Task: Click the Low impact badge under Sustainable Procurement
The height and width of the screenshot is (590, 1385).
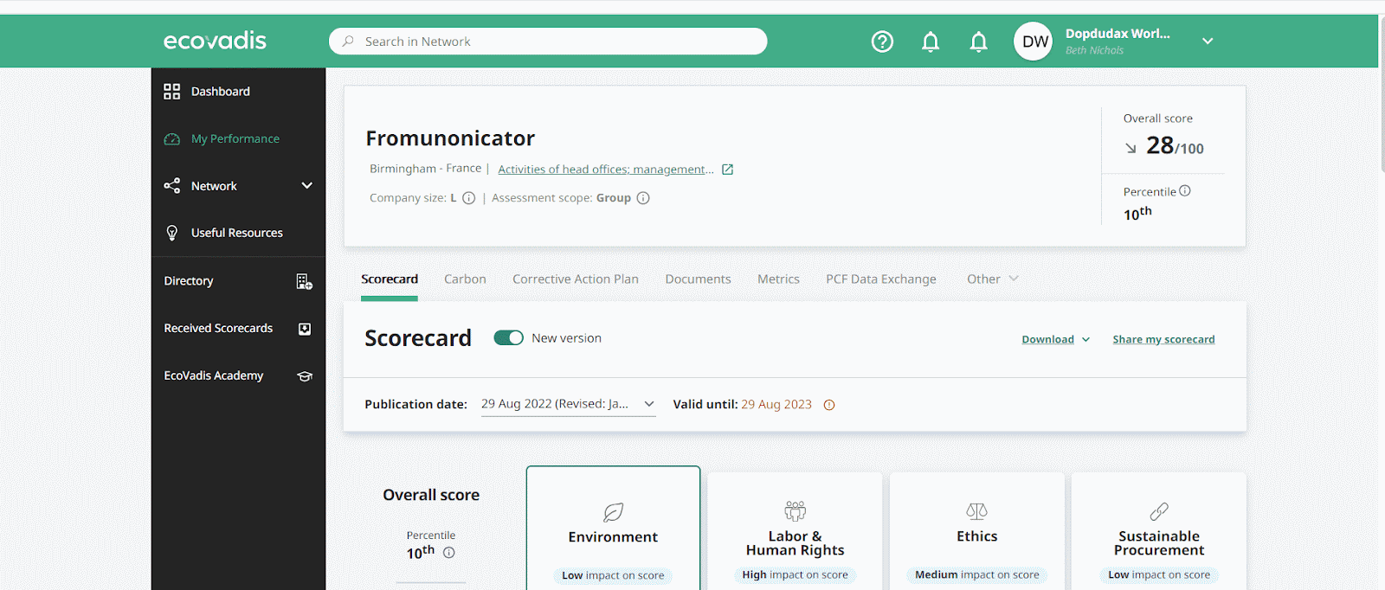Action: click(1159, 575)
